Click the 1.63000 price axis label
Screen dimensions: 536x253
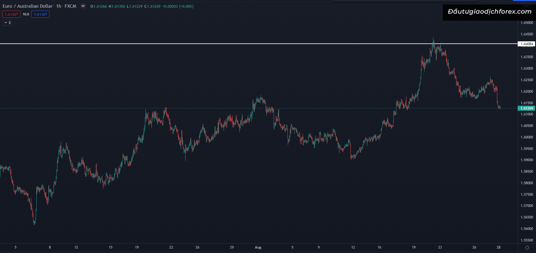point(527,68)
